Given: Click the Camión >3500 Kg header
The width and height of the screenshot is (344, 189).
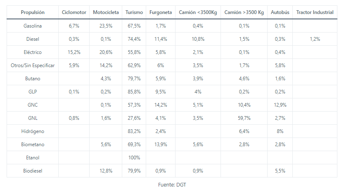Looking at the screenshot, I should (244, 12).
